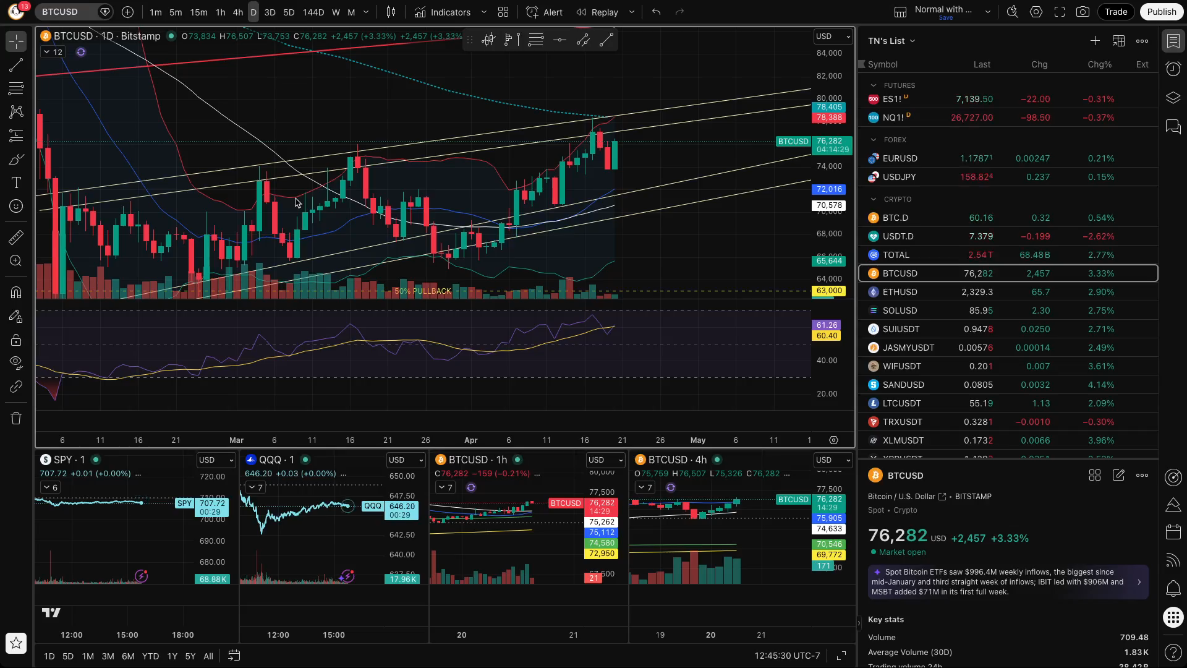1187x668 pixels.
Task: Enter fullscreen mode
Action: pos(1059,12)
